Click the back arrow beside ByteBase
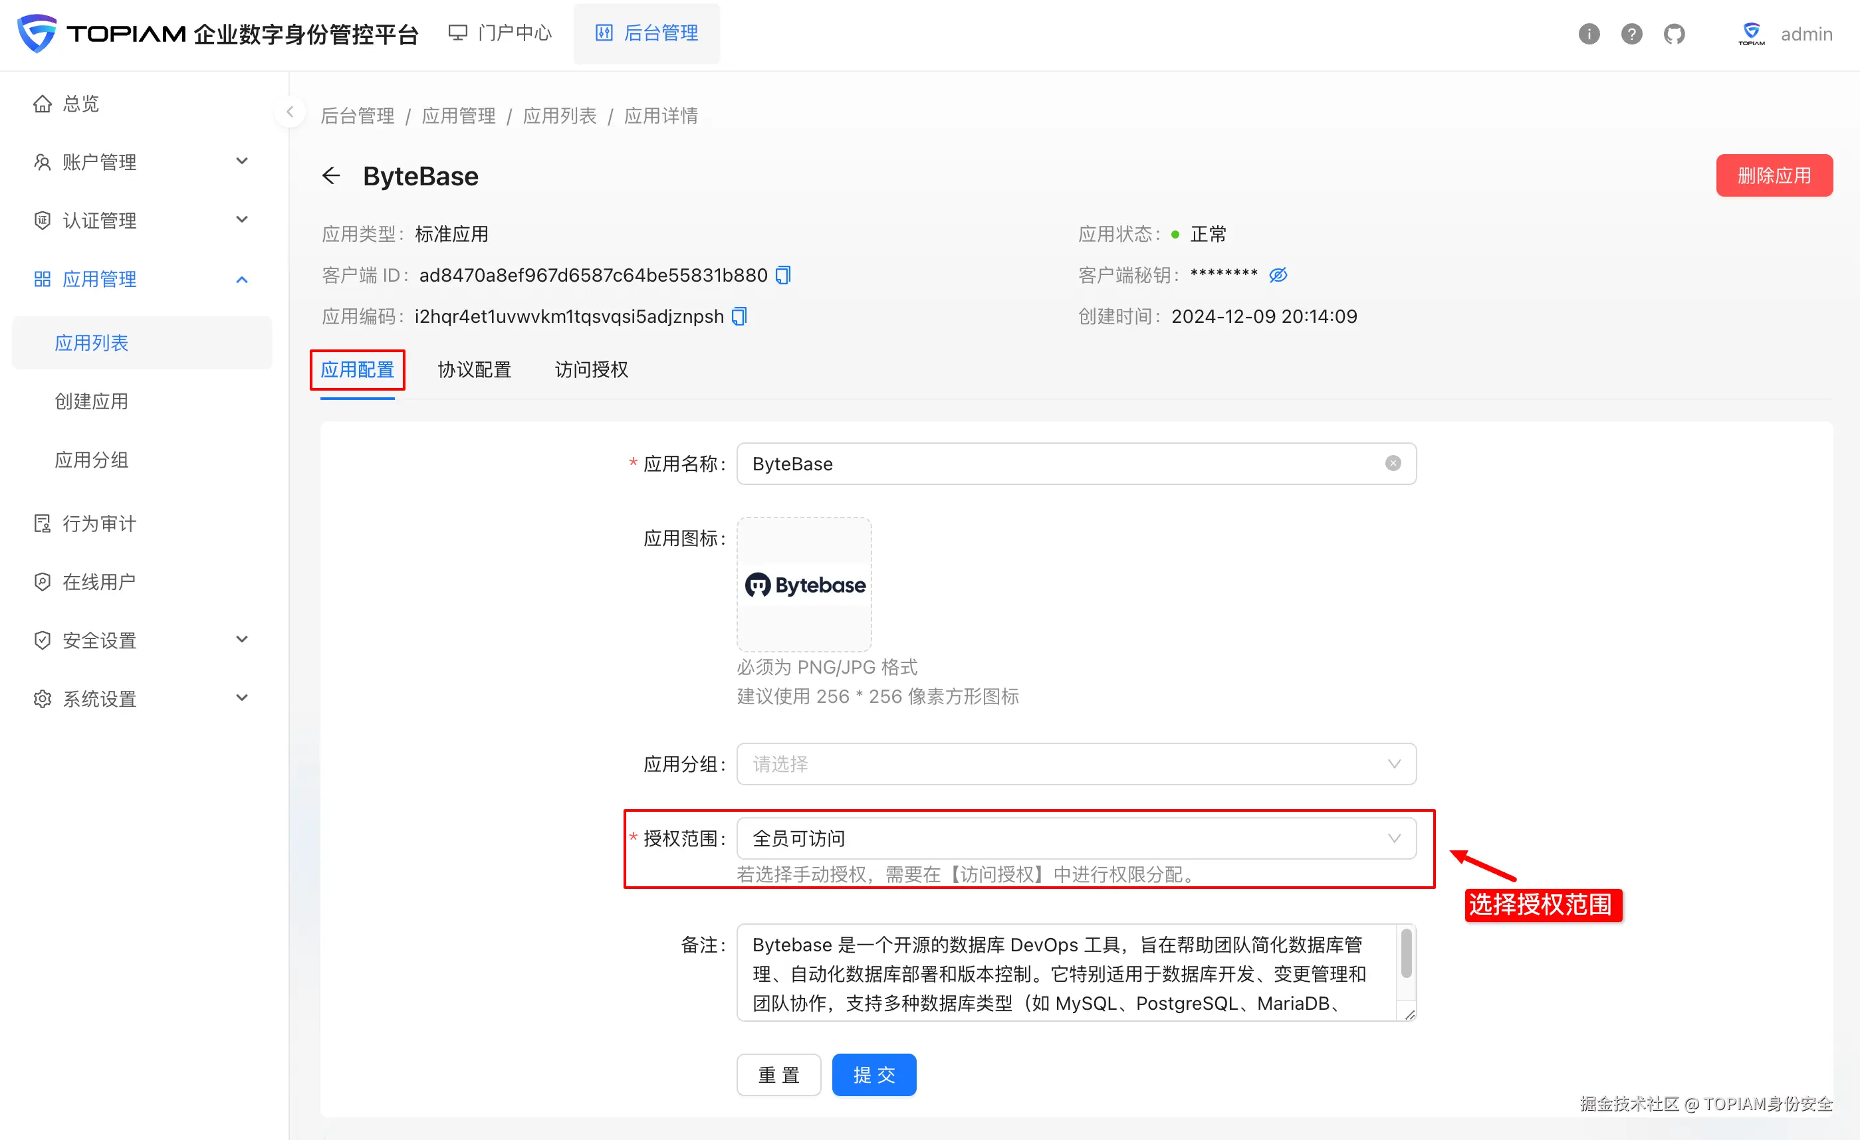 click(x=330, y=176)
